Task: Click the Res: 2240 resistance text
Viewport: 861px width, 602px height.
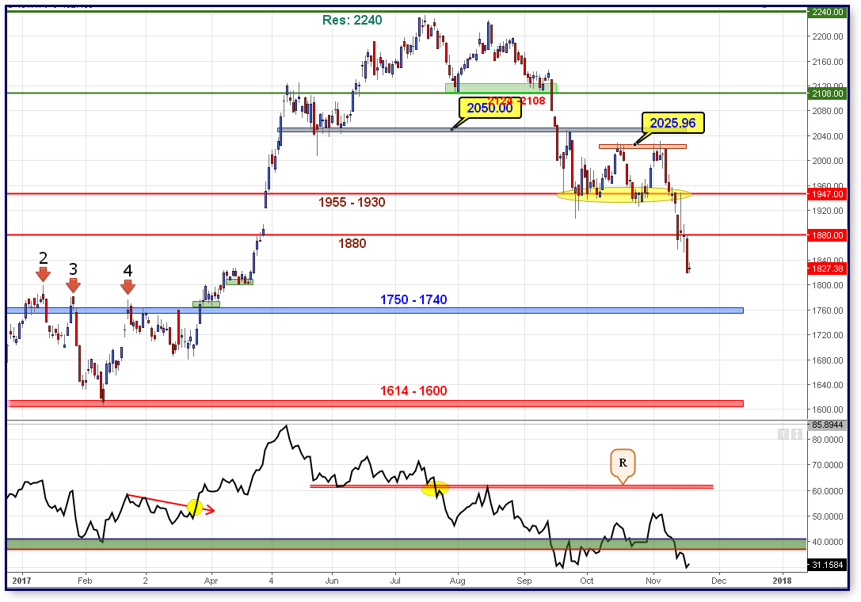Action: (351, 21)
